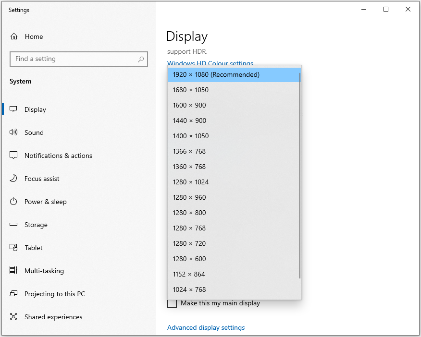Click the Shared experiences icon

(x=13, y=317)
